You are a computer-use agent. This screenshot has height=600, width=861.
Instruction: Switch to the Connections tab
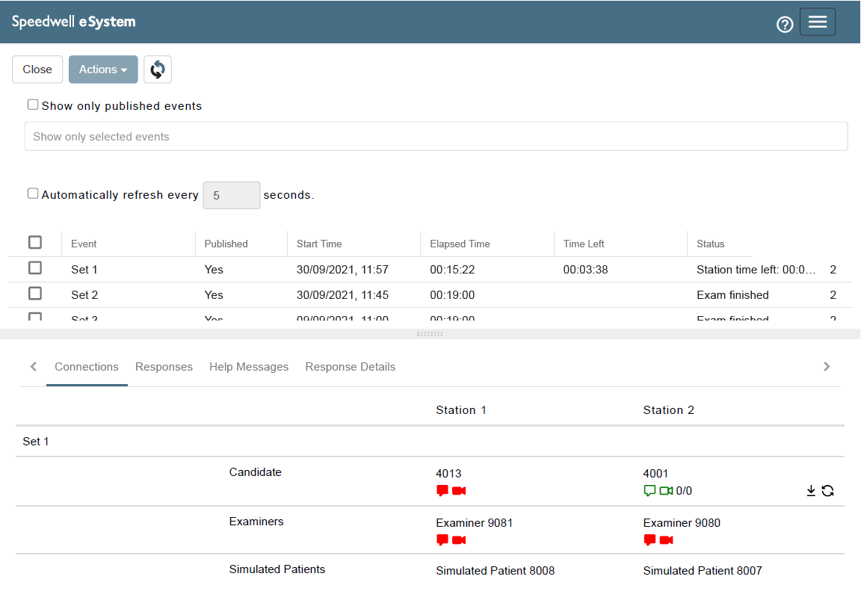click(x=87, y=367)
